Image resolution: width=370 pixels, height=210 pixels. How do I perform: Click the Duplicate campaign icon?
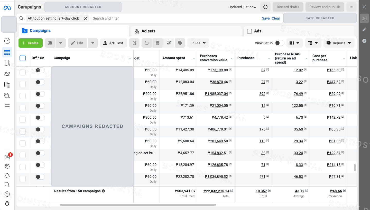pos(50,43)
